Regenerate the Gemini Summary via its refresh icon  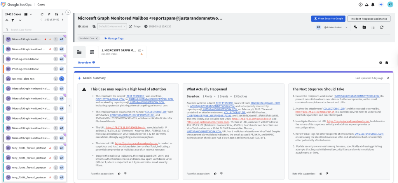(388, 78)
